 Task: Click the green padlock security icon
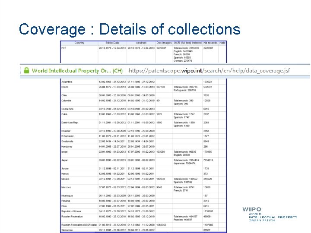pos(26,70)
